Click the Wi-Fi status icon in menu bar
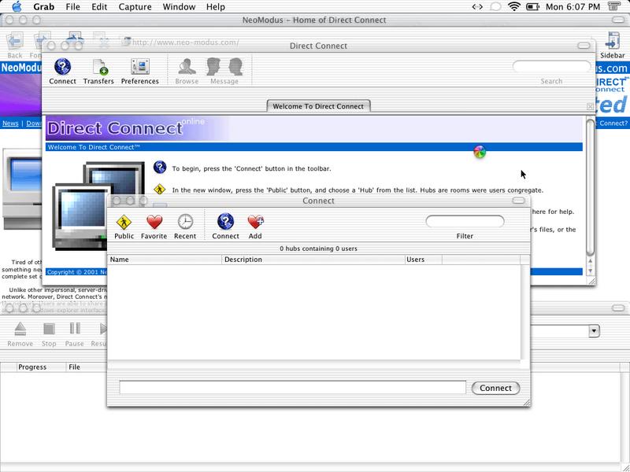Viewport: 630px width, 472px height. (x=514, y=6)
